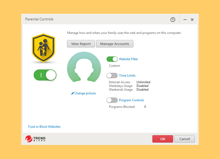The image size is (220, 159).
Task: Confirm with the OK button
Action: tap(163, 139)
